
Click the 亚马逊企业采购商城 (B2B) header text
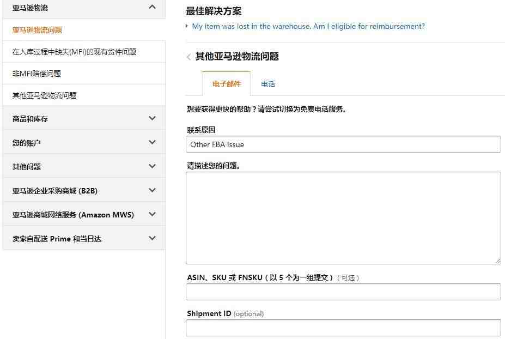55,191
